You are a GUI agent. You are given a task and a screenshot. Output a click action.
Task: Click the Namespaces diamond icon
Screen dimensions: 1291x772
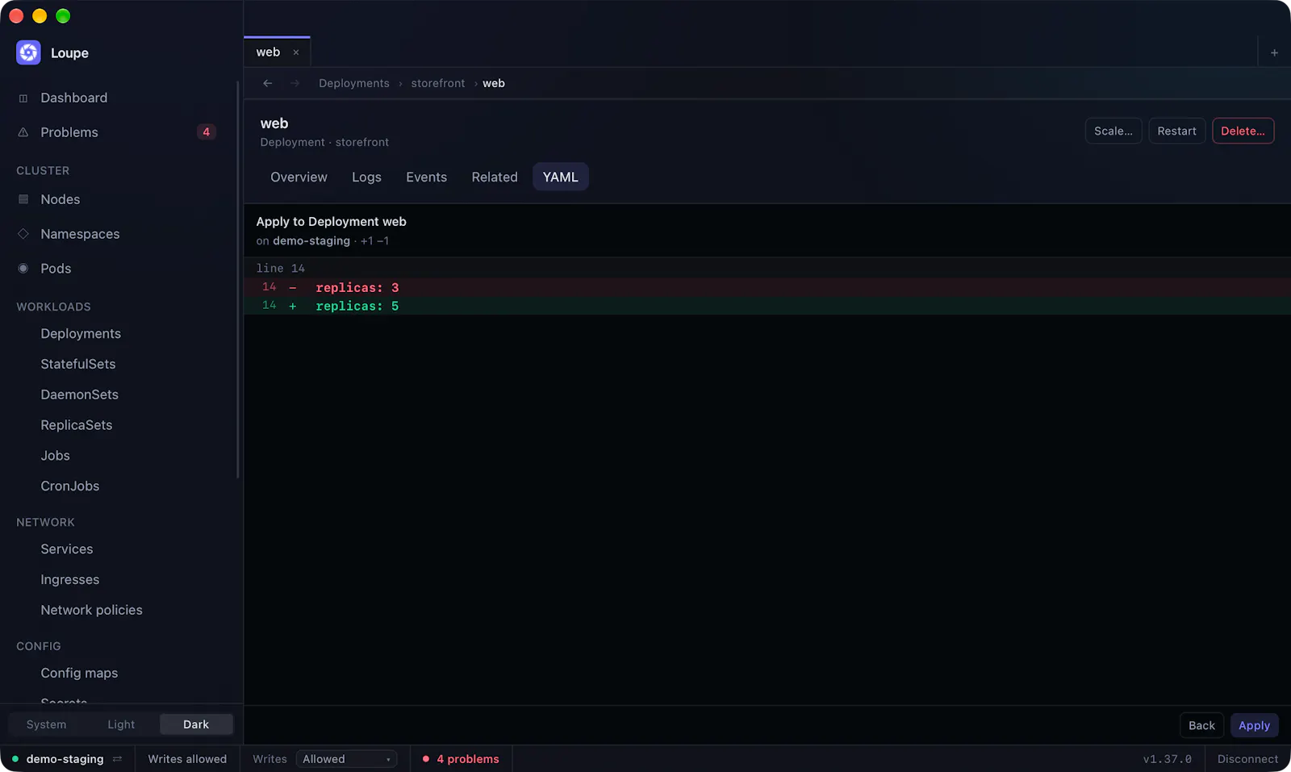(23, 234)
